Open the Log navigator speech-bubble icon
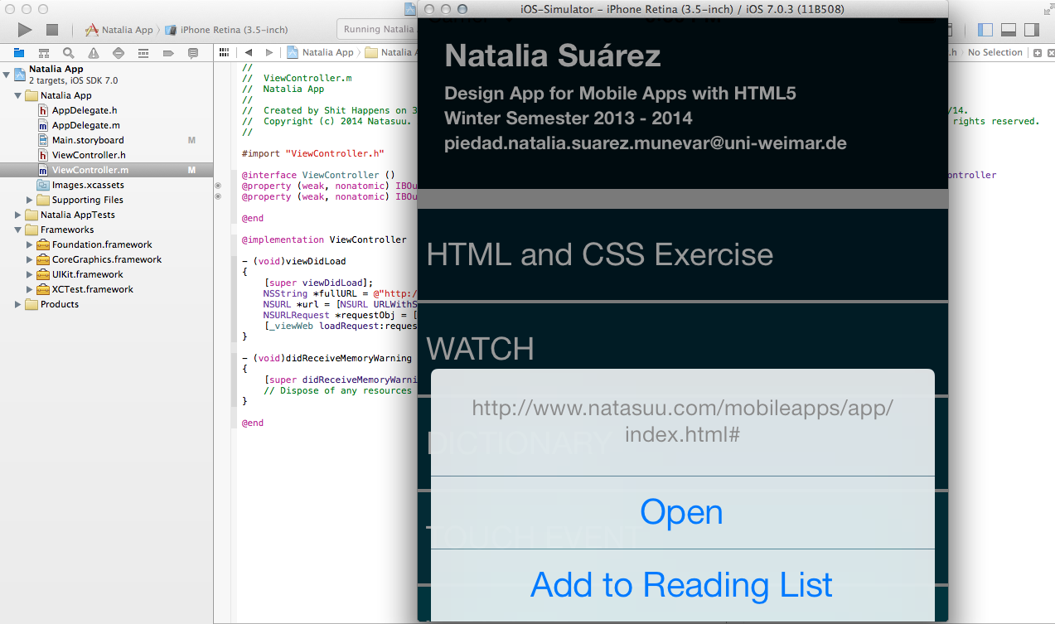The width and height of the screenshot is (1055, 624). (x=193, y=53)
